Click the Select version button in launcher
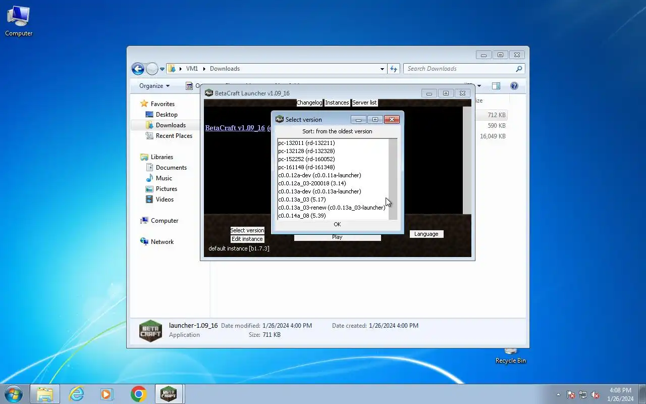Image resolution: width=646 pixels, height=404 pixels. tap(247, 230)
